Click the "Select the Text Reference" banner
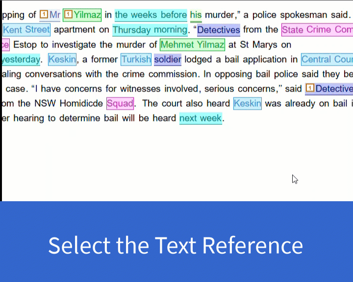The width and height of the screenshot is (353, 282). (176, 245)
